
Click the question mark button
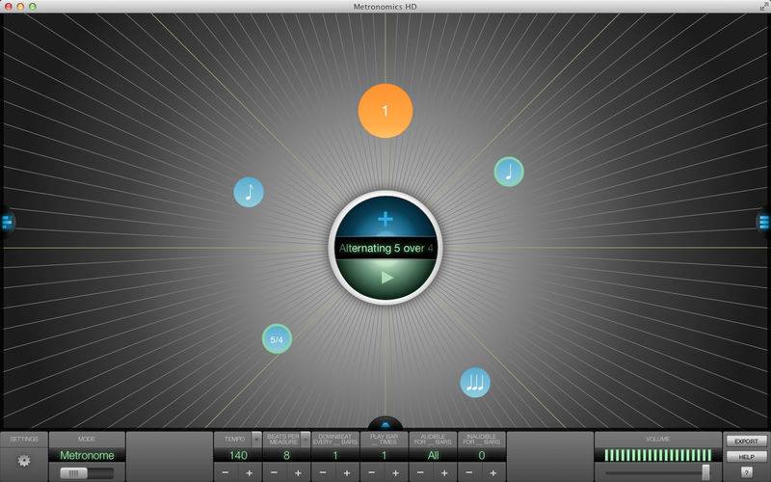point(746,472)
